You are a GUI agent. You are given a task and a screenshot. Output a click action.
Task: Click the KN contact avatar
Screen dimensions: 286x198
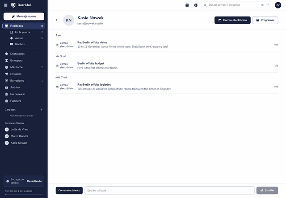[68, 20]
